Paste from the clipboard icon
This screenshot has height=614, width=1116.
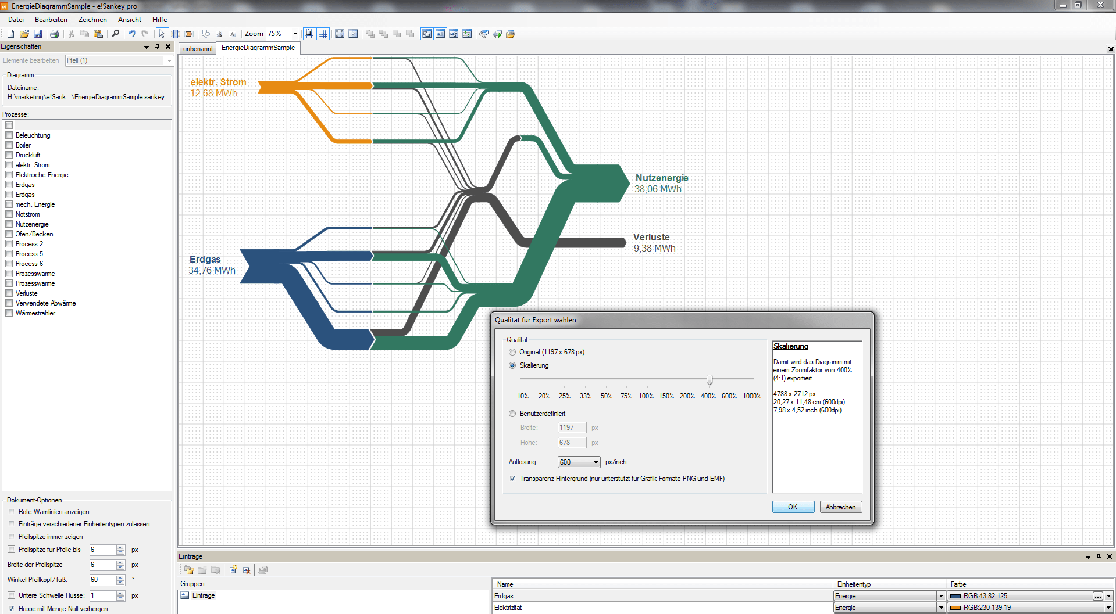pyautogui.click(x=98, y=34)
